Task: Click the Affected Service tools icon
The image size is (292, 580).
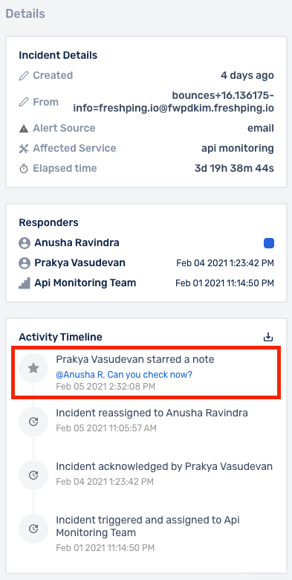Action: coord(24,149)
